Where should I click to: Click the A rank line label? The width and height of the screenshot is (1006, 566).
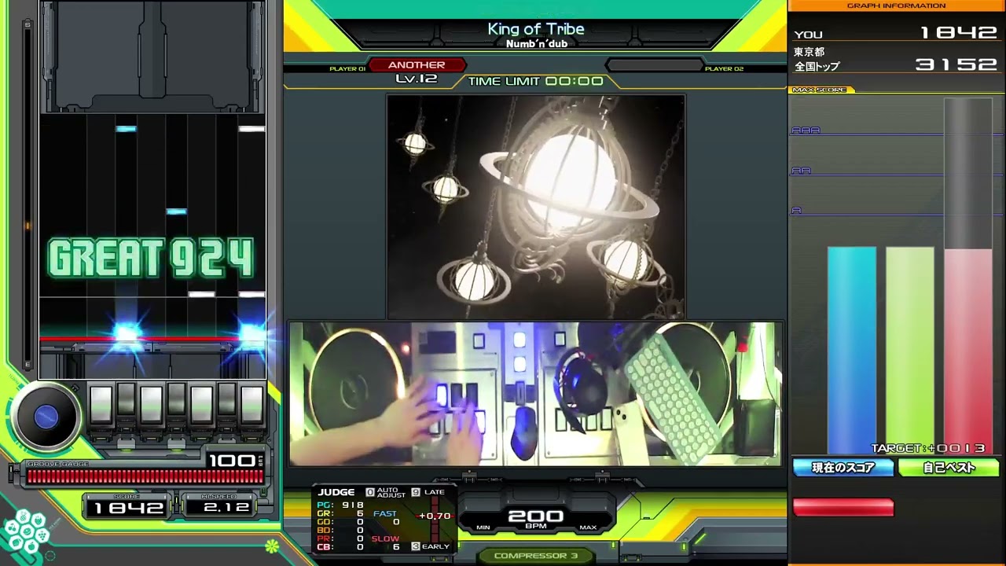[x=796, y=211]
